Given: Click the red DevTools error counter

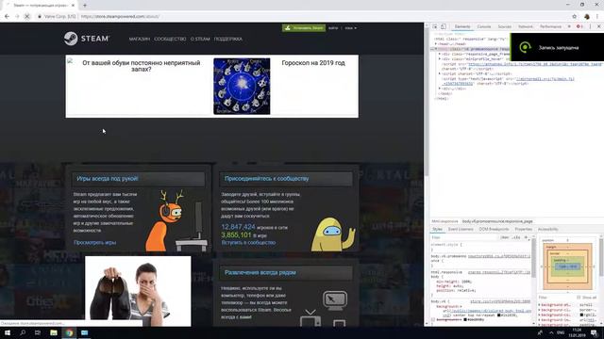Looking at the screenshot, I should tap(579, 26).
